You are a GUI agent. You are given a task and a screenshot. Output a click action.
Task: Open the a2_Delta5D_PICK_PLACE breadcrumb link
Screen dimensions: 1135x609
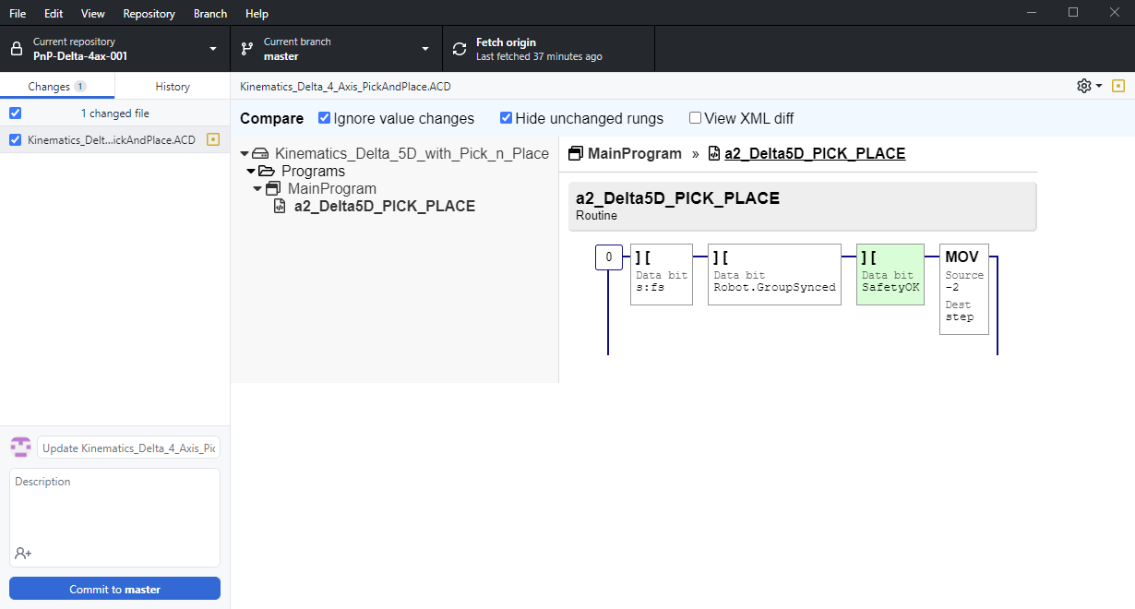815,152
